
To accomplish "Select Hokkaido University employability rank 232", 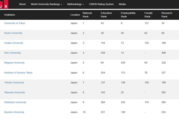I will (123, 102).
